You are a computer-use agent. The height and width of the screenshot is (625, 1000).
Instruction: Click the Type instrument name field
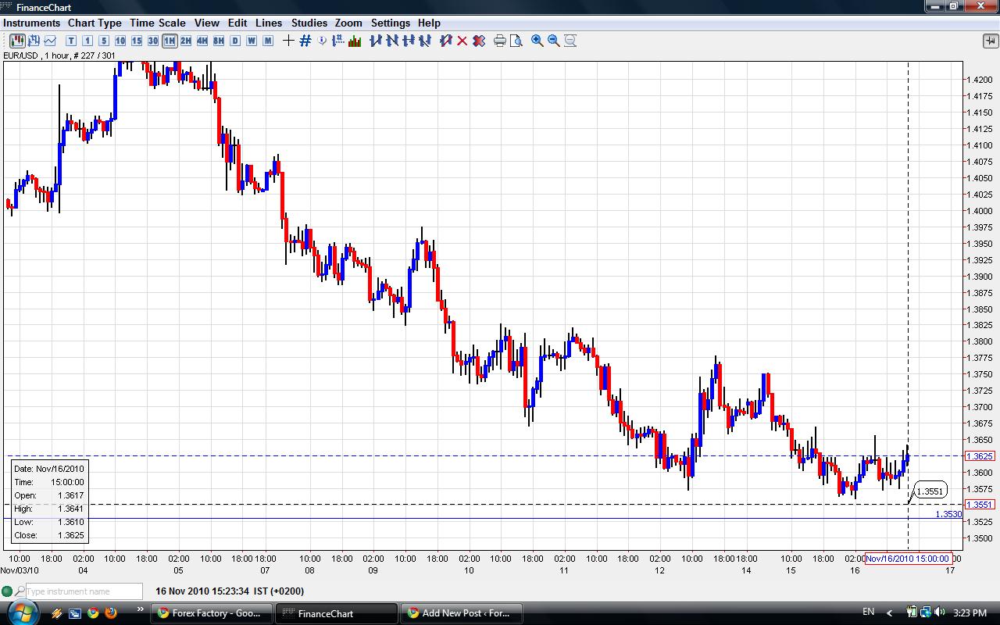pyautogui.click(x=83, y=591)
